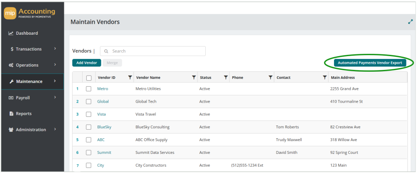The height and width of the screenshot is (173, 417).
Task: Click the vendor Search input field
Action: (153, 51)
